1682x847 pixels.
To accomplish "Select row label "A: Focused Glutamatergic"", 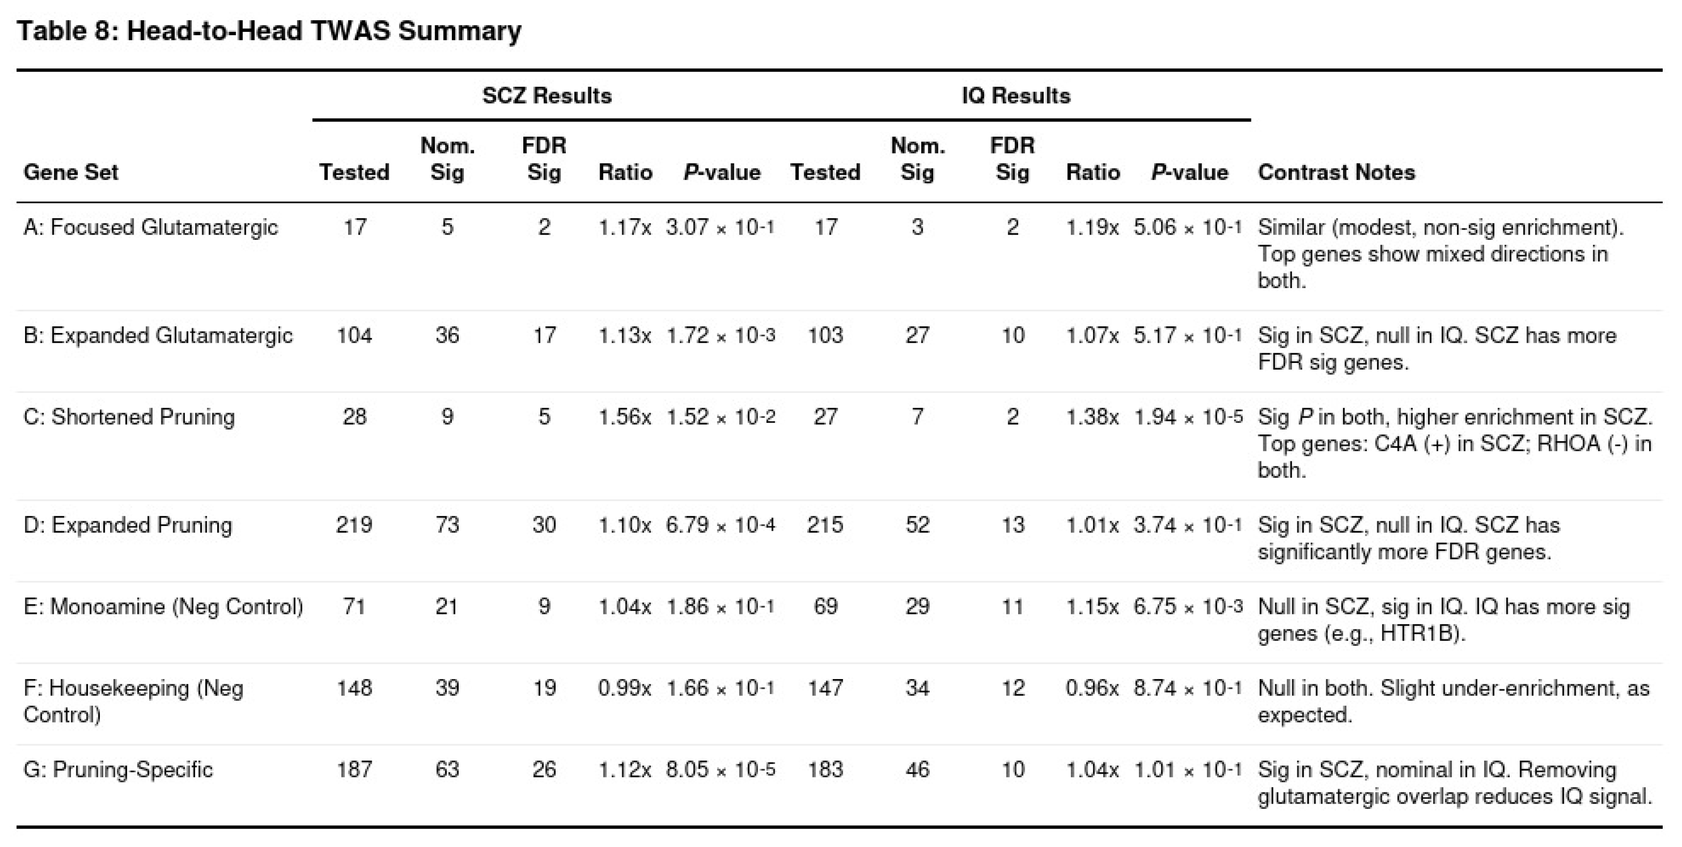I will [150, 227].
